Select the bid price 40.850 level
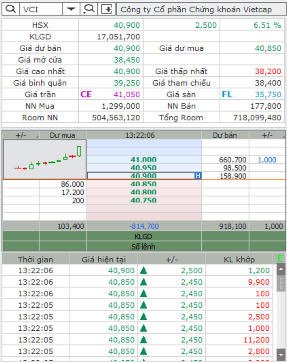287x362 pixels. click(143, 184)
